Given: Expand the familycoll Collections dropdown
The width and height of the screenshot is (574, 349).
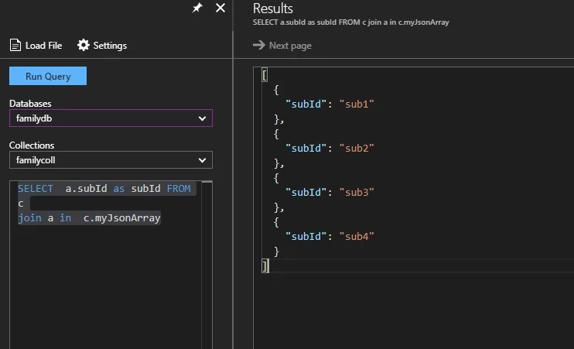Looking at the screenshot, I should tap(203, 160).
